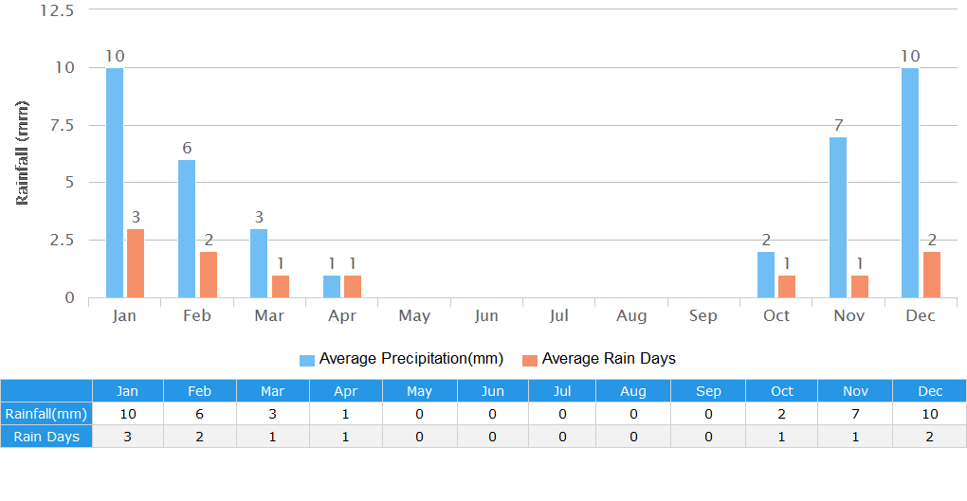Select the Dec column header in table
This screenshot has height=501, width=967.
pyautogui.click(x=930, y=391)
